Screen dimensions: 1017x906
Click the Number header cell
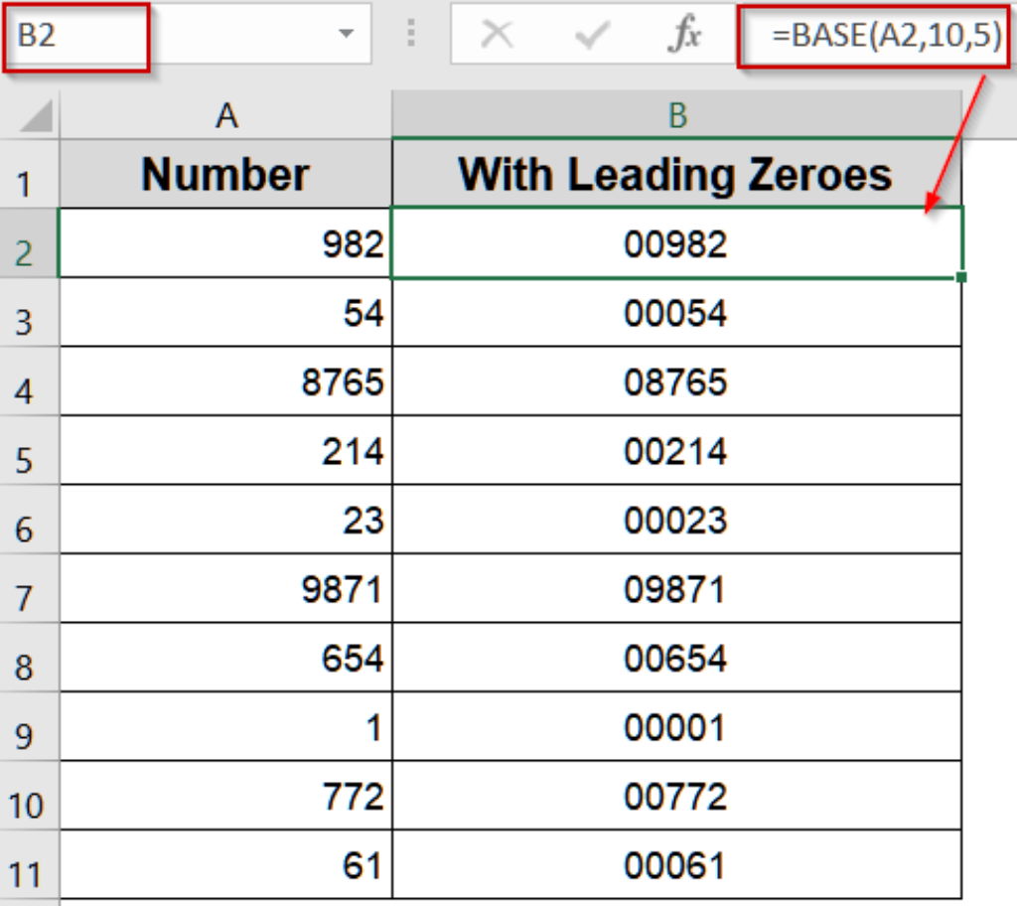pos(225,174)
